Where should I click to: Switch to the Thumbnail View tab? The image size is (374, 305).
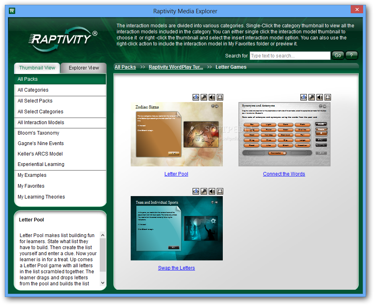click(37, 68)
